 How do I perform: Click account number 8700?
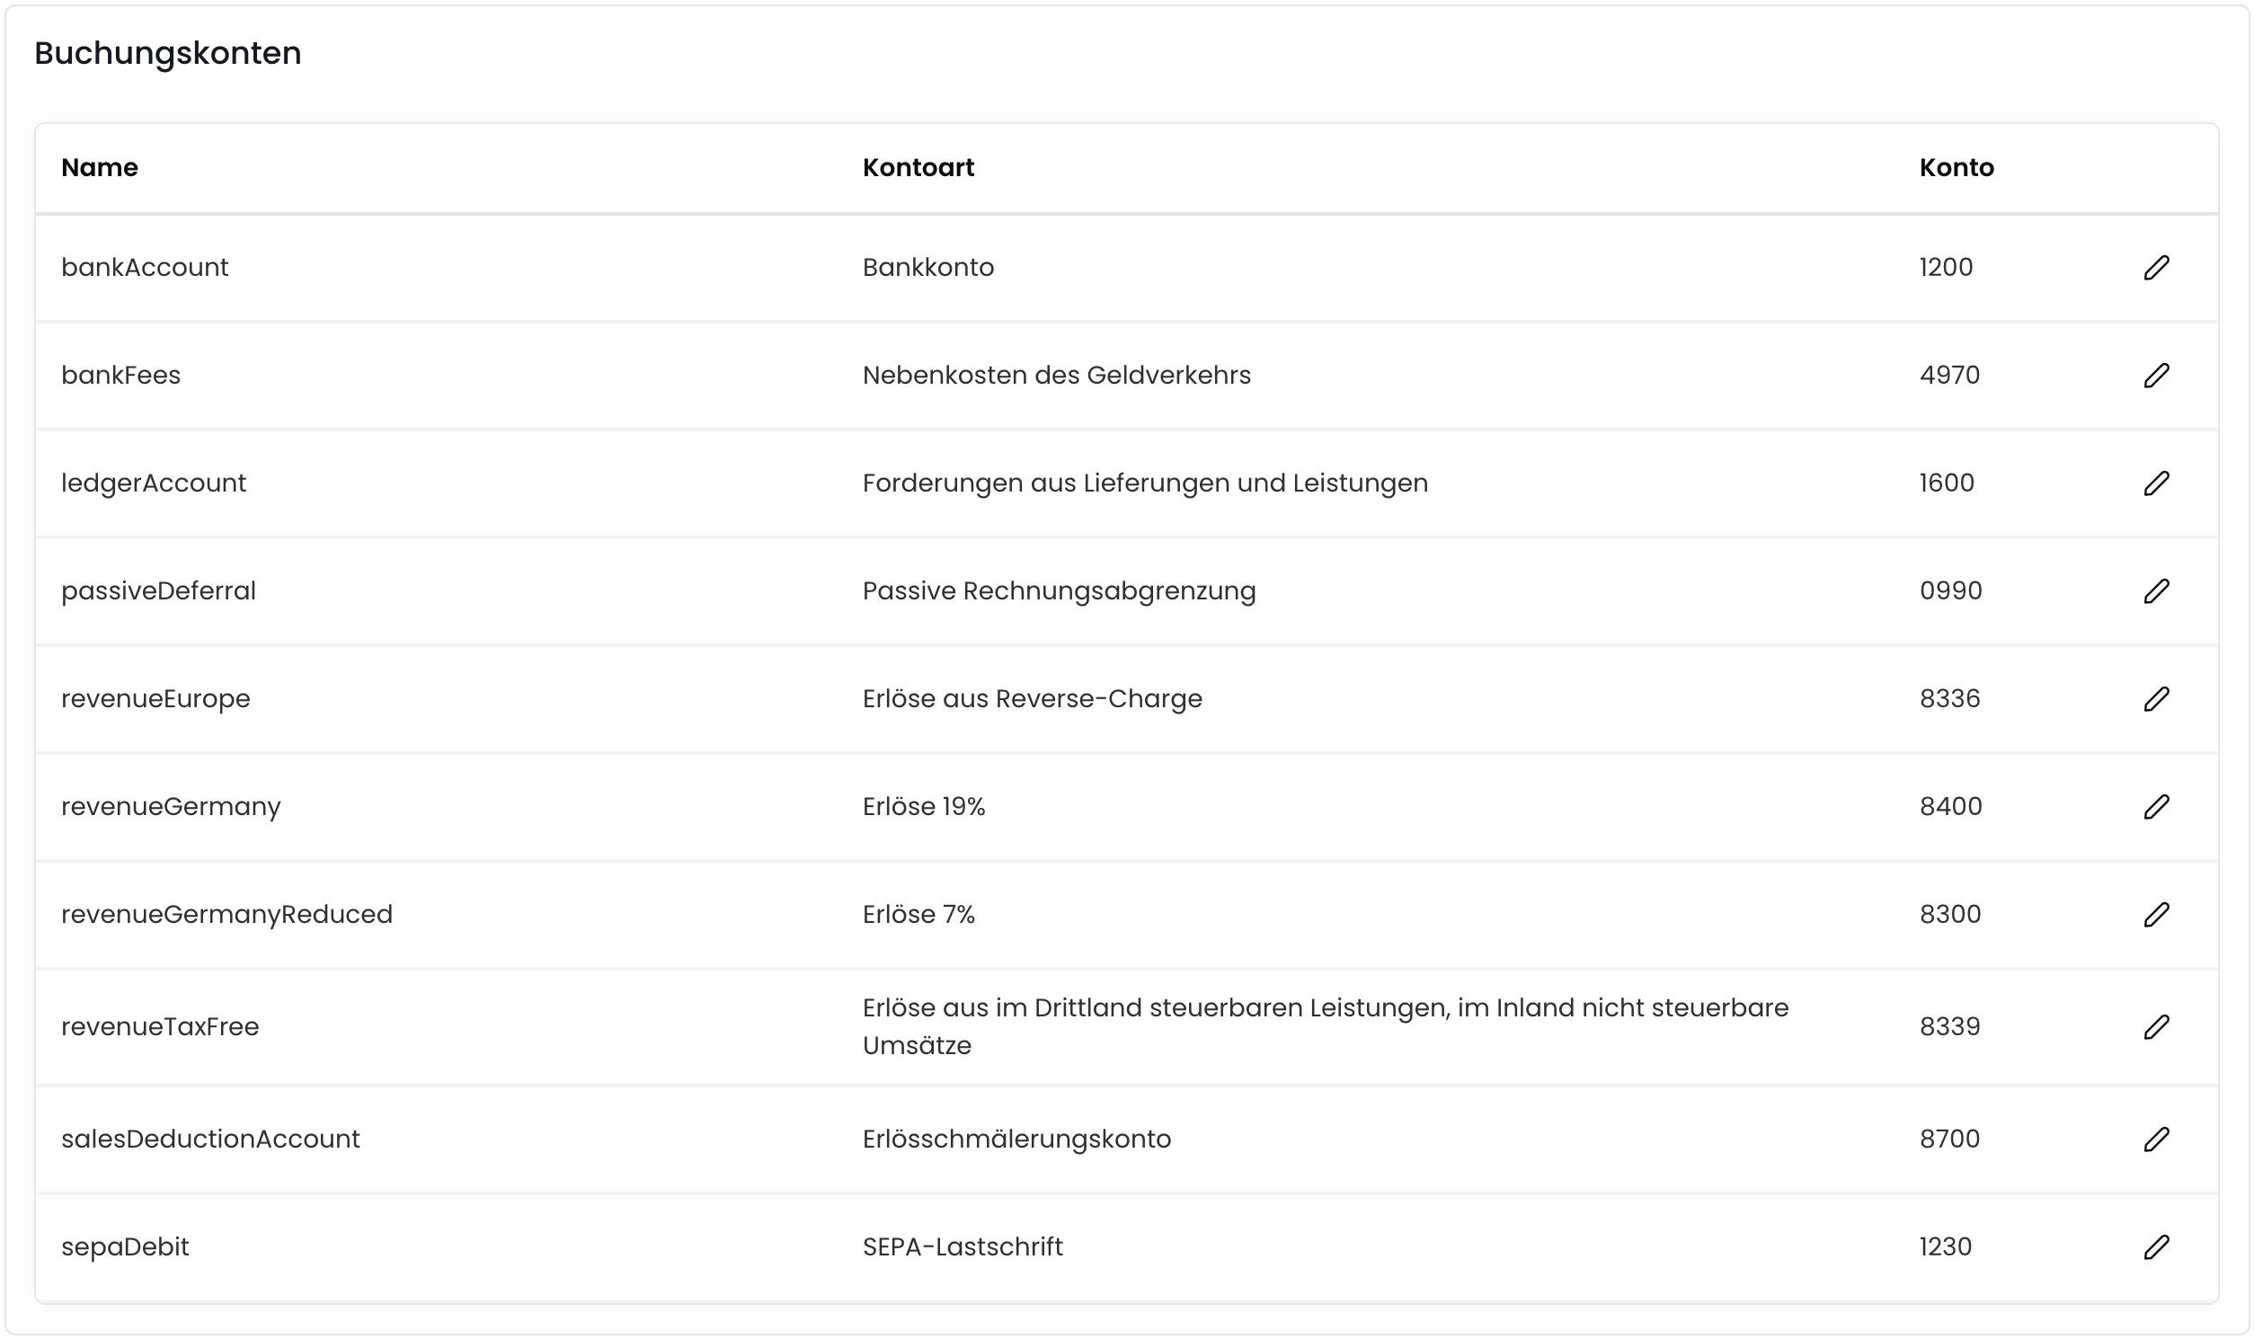1949,1139
